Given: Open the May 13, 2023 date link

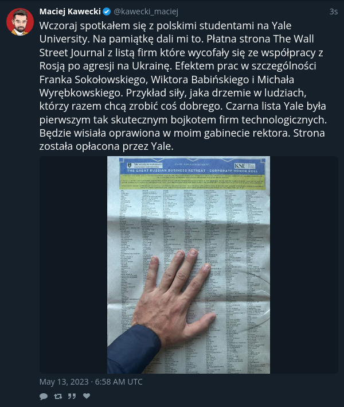Looking at the screenshot, I should pos(91,382).
